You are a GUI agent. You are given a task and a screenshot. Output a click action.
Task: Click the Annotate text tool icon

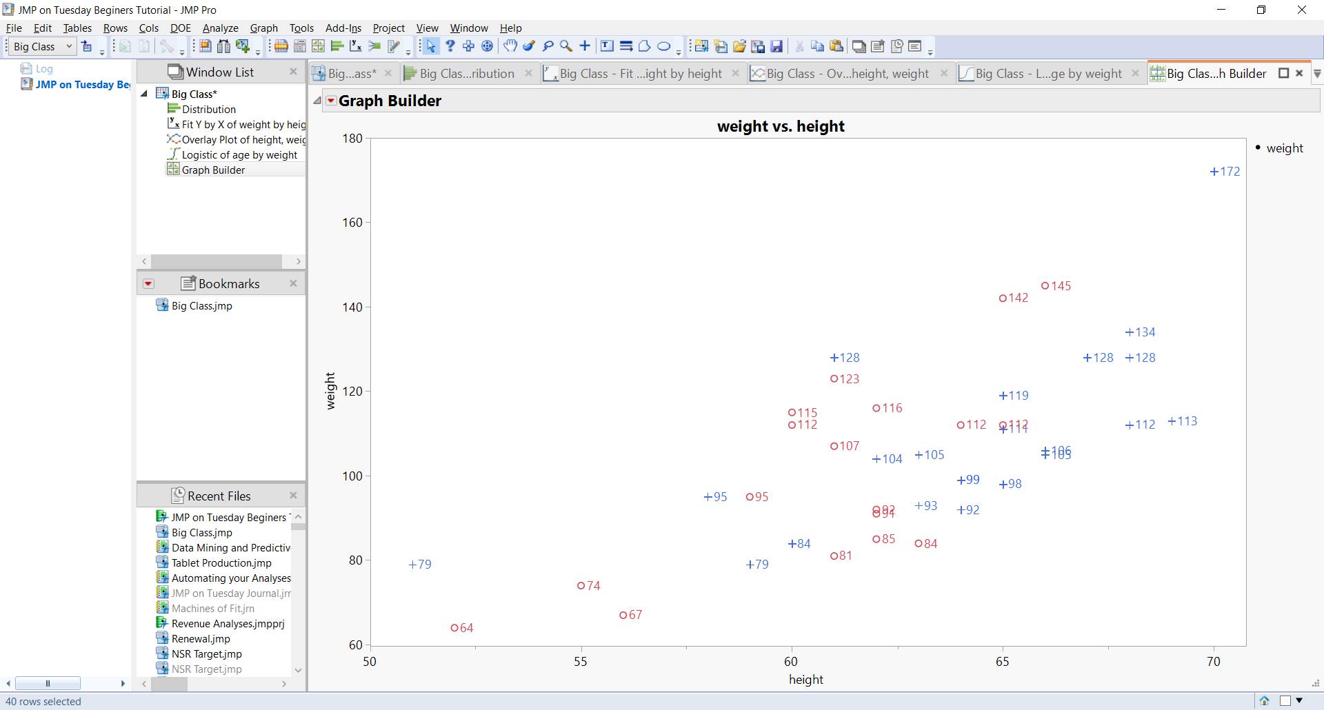pyautogui.click(x=607, y=45)
